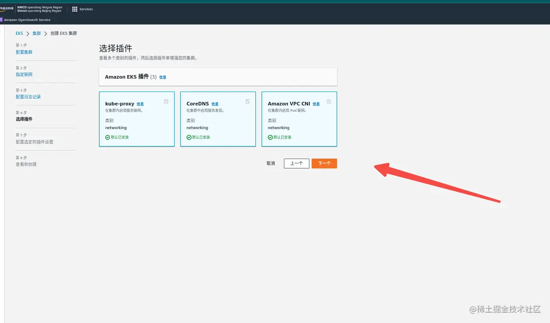Screen dimensions: 550x323
Task: Click the 取消 cancel button
Action: coord(271,164)
